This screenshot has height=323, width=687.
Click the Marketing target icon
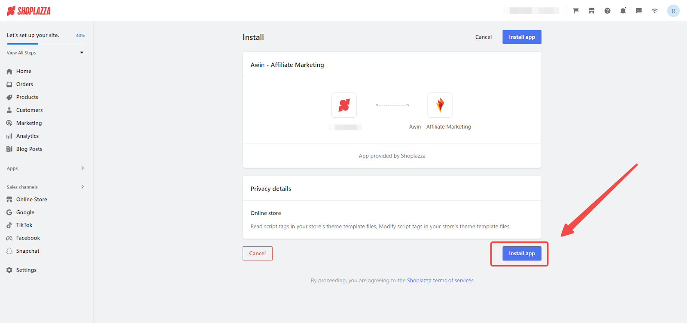pyautogui.click(x=9, y=123)
